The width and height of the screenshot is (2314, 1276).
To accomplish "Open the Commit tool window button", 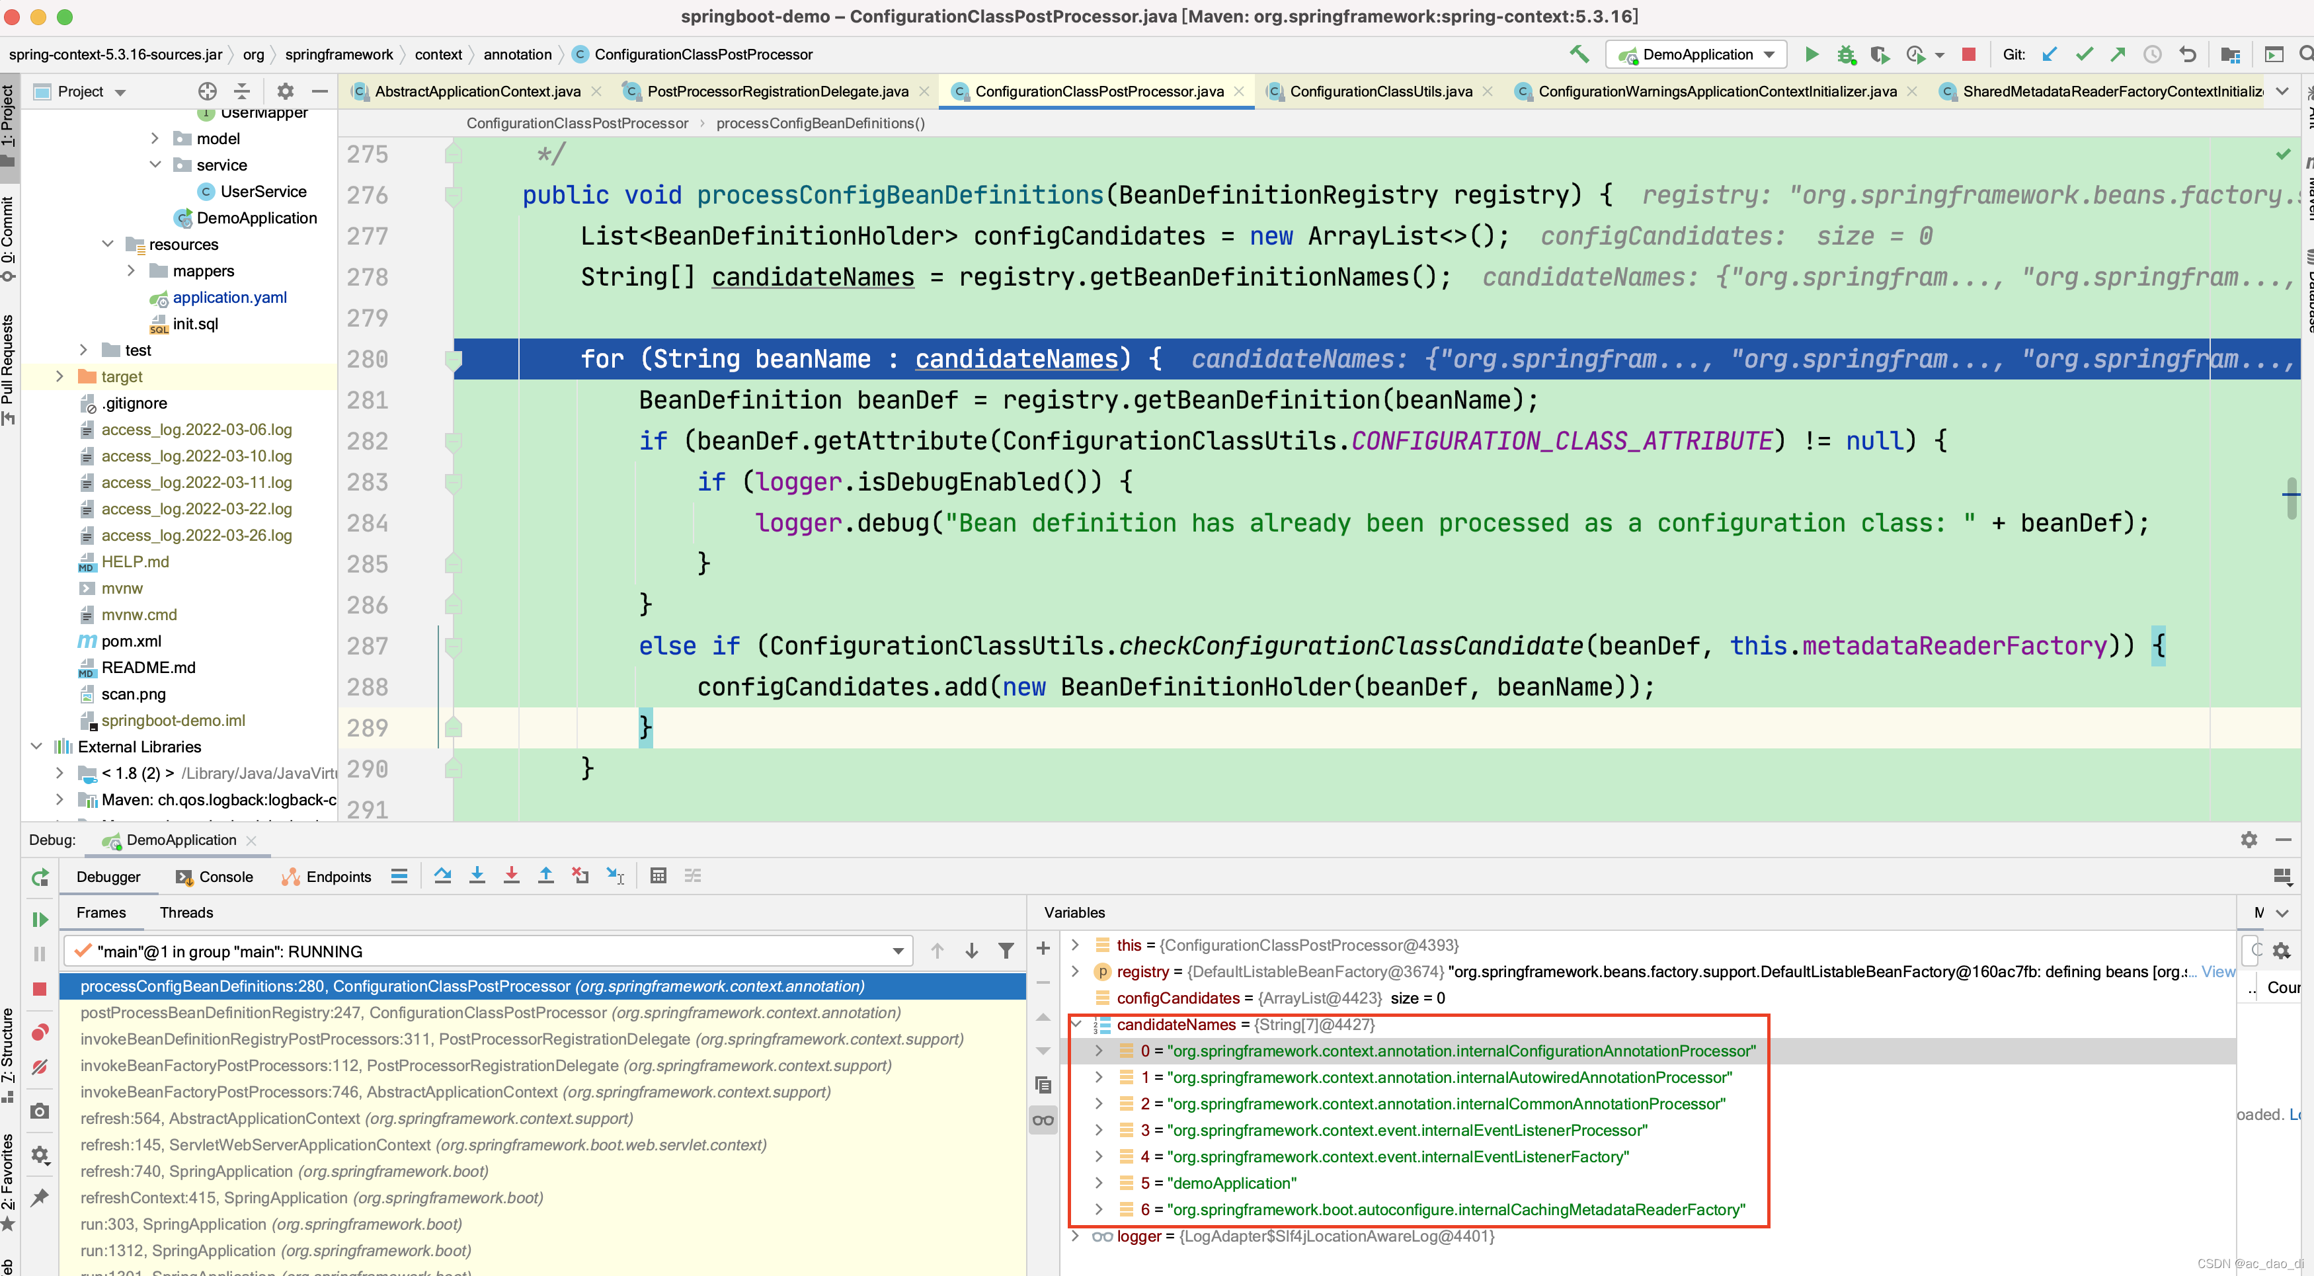I will [8, 238].
